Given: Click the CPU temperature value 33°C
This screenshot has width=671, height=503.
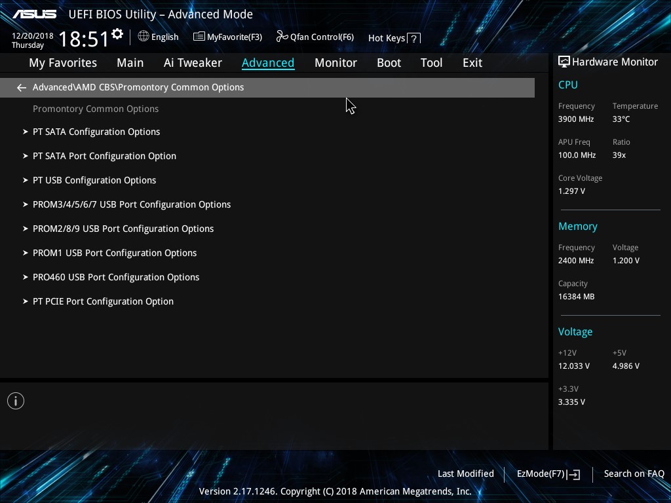Looking at the screenshot, I should [x=621, y=119].
